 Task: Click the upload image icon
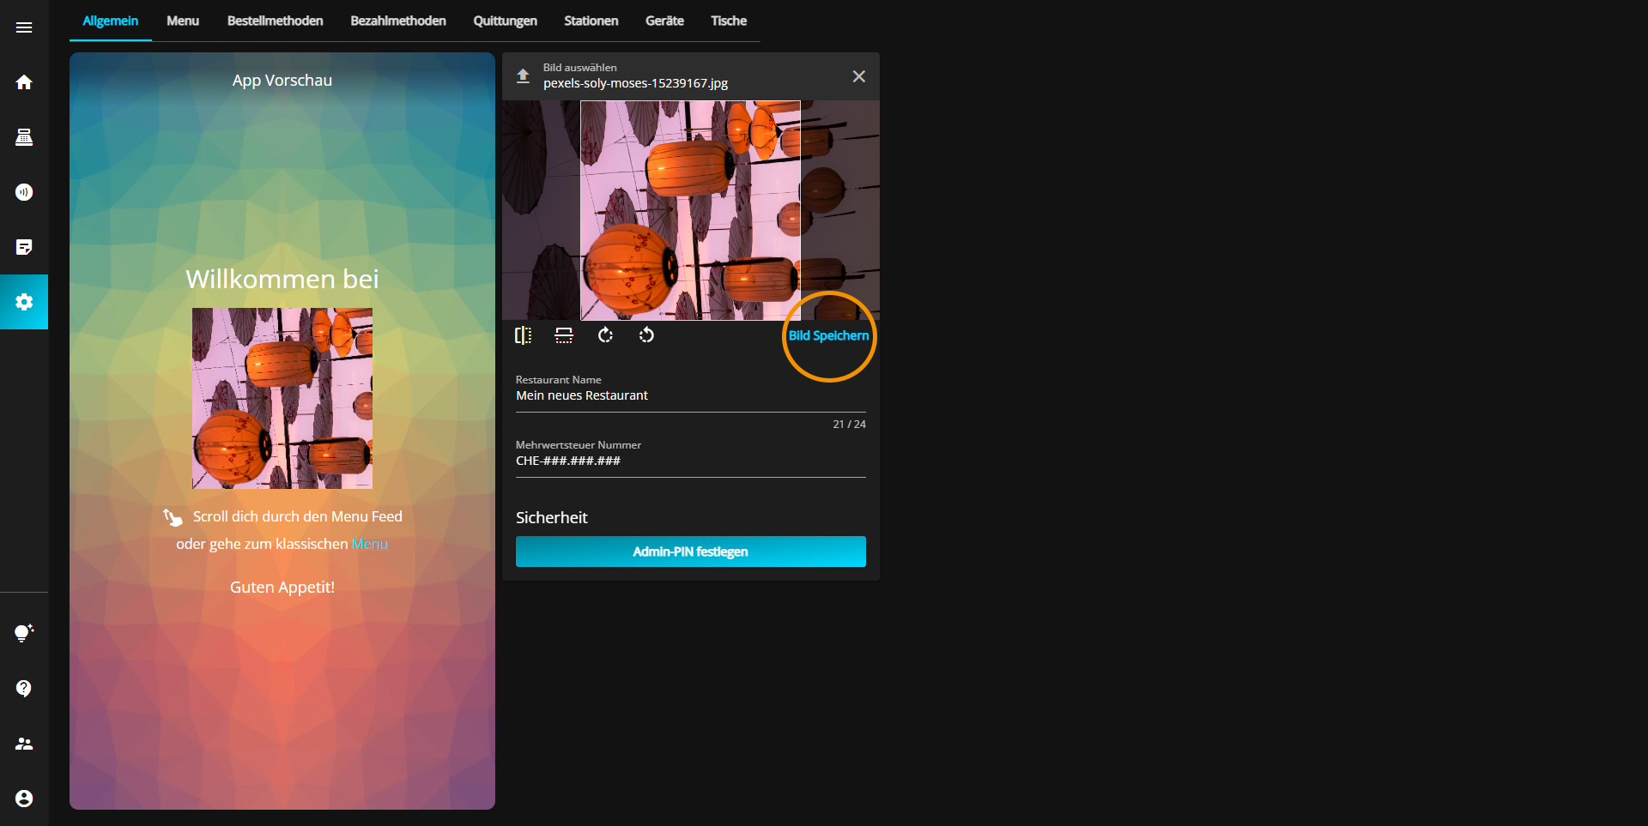click(523, 76)
